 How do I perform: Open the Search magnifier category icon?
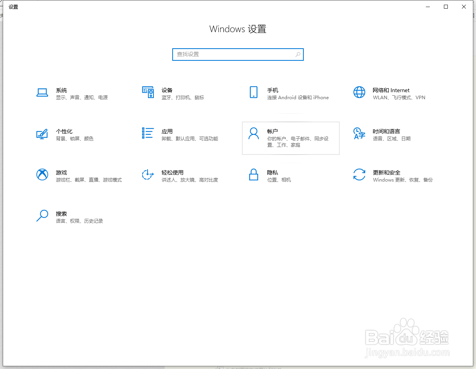click(x=42, y=216)
